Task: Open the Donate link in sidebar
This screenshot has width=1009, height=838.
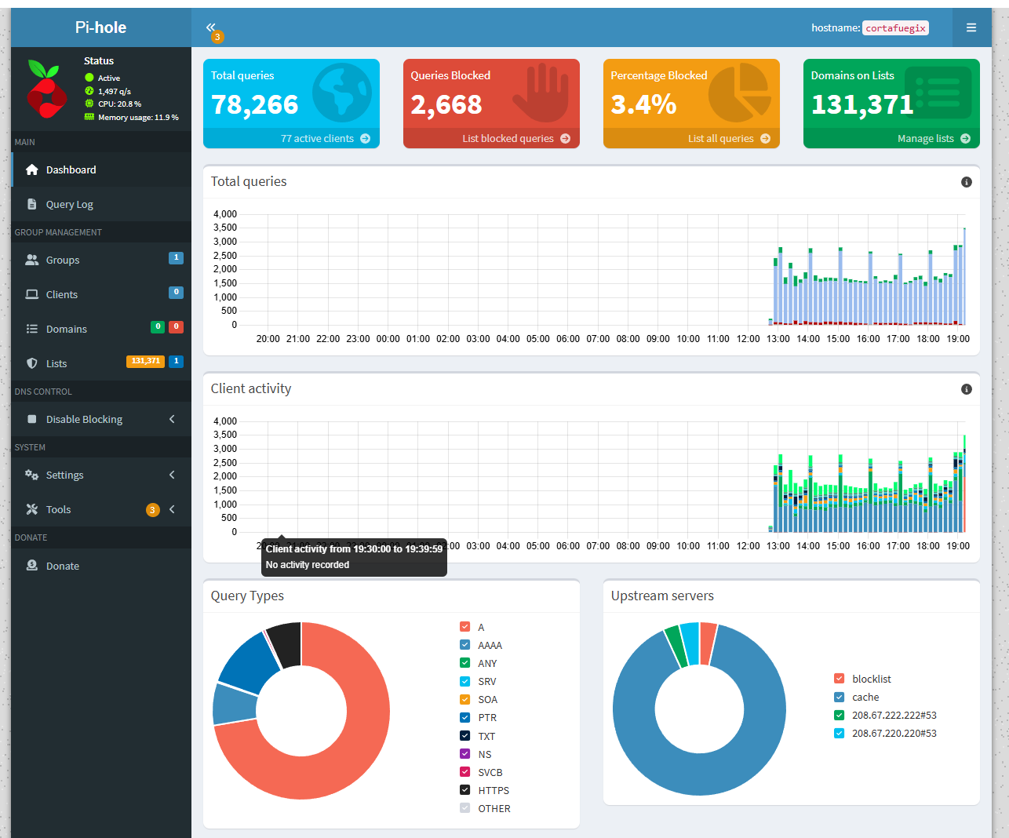Action: click(x=101, y=565)
